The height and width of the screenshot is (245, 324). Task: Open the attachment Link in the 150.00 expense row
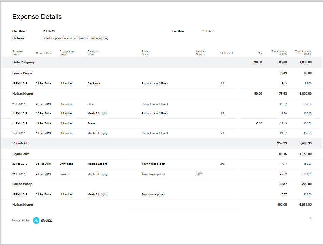pyautogui.click(x=222, y=164)
